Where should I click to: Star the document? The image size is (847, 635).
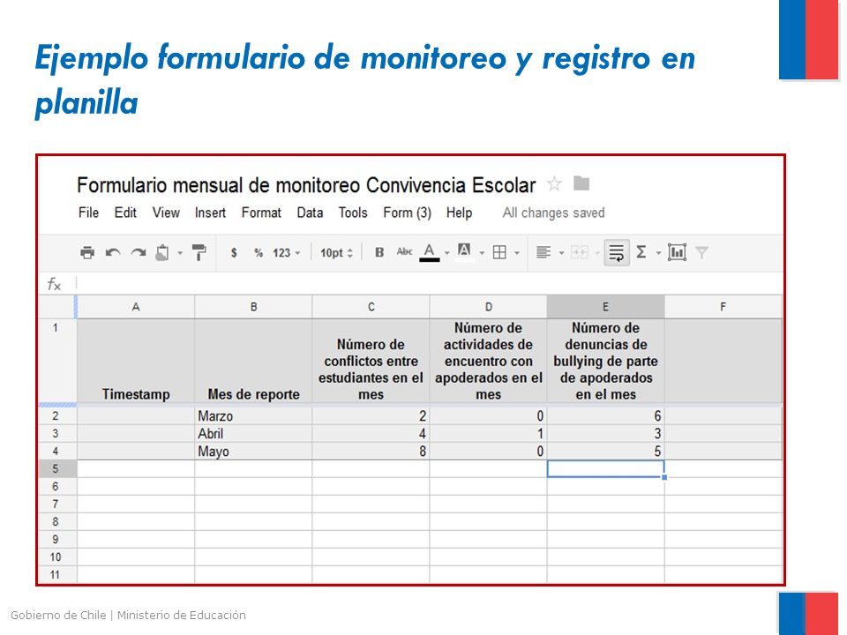click(554, 184)
